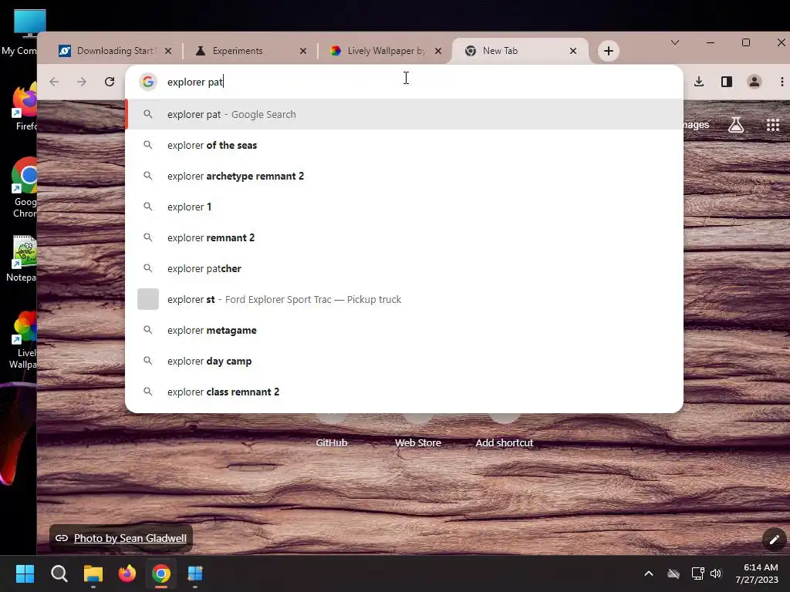Choose 'explorer archetype remnant 2' suggestion
The image size is (790, 592).
tap(404, 176)
